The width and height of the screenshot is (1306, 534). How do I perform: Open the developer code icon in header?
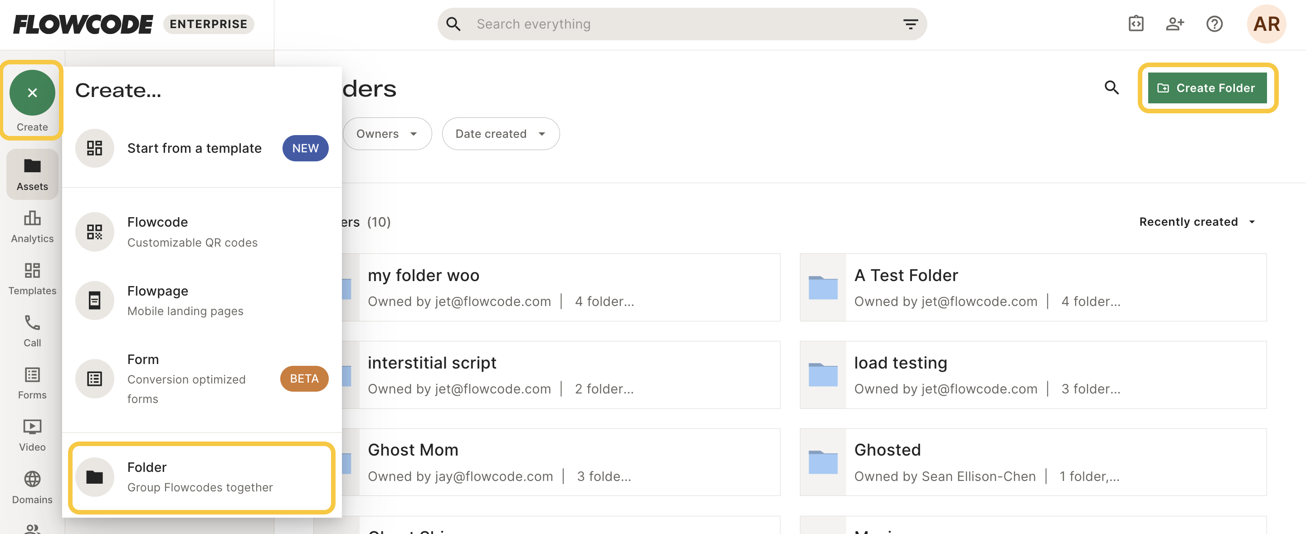click(x=1135, y=24)
